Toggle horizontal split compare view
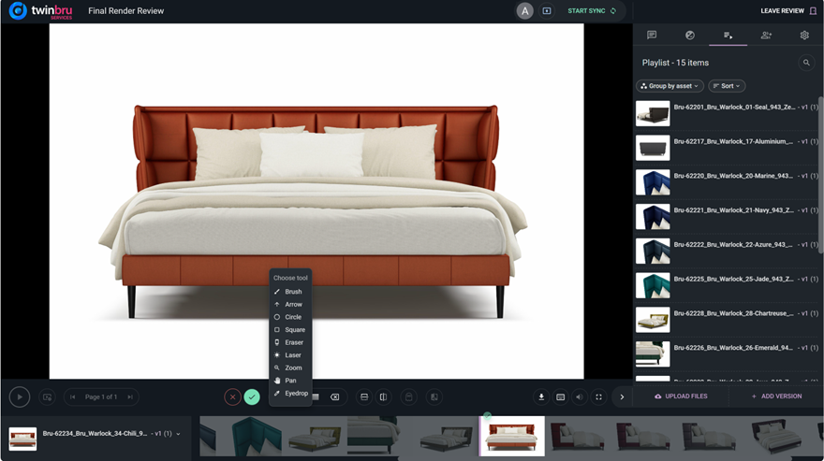 click(364, 396)
